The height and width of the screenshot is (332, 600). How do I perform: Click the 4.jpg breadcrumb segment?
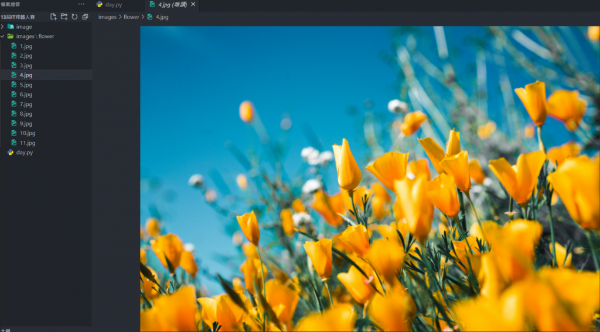[x=162, y=17]
